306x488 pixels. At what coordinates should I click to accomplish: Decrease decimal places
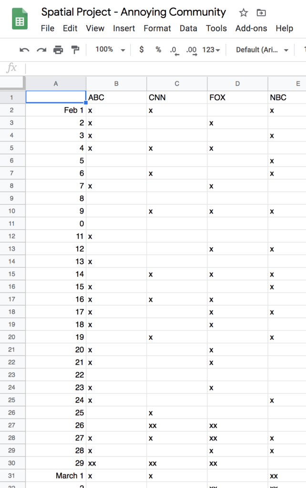[x=174, y=51]
